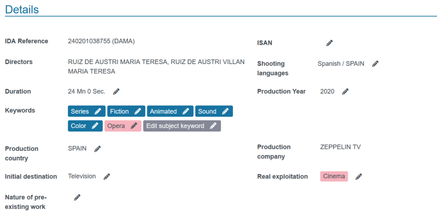Click the Series keyword tag

[87, 111]
